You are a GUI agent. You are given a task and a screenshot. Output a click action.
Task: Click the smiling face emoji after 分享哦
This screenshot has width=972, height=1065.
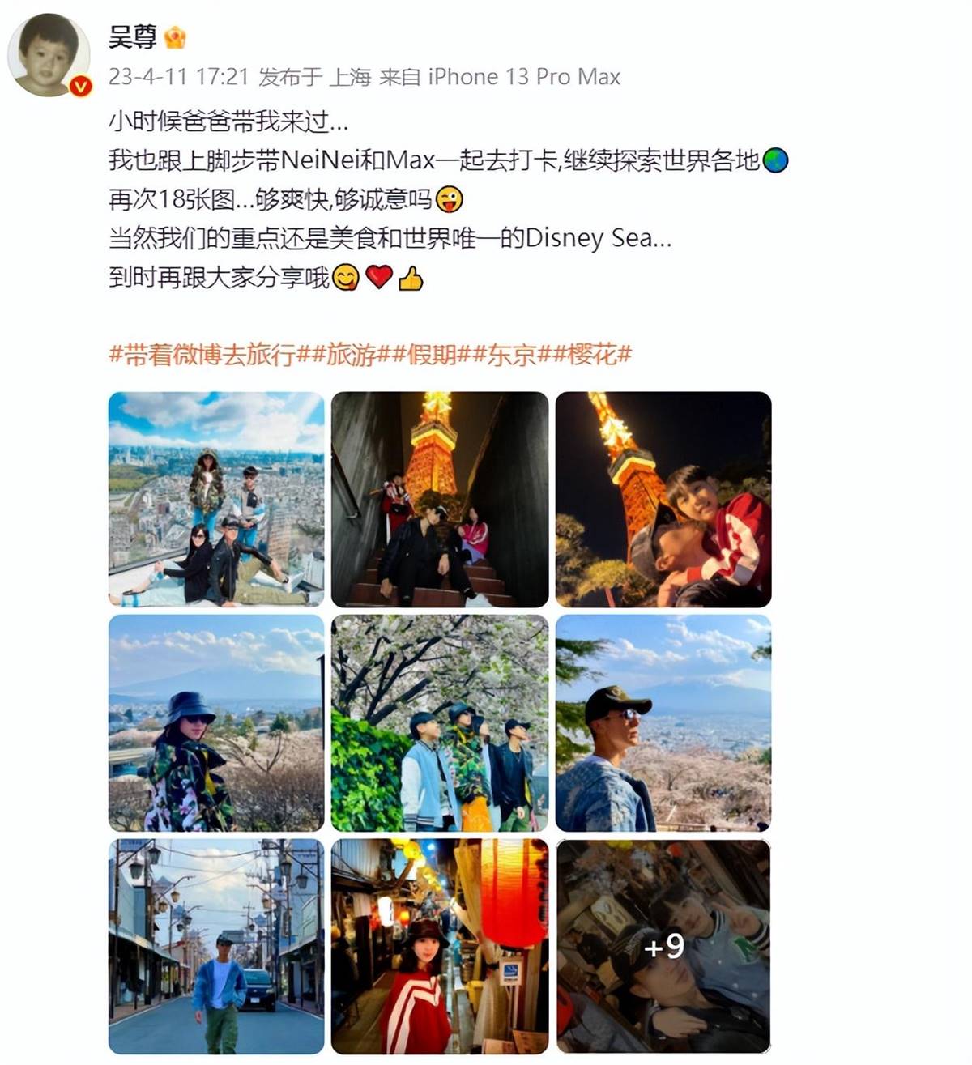click(x=346, y=278)
